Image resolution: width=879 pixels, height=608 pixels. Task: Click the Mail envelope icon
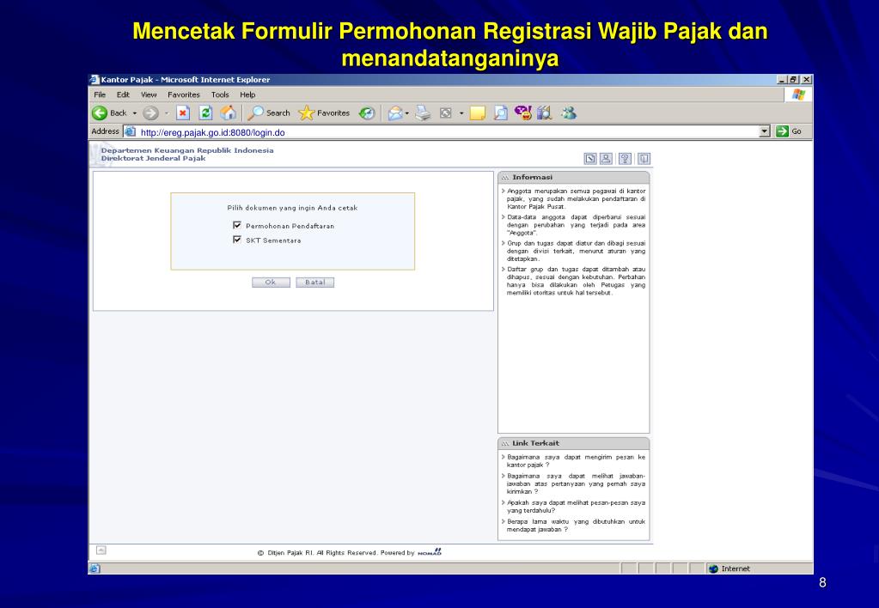(x=395, y=113)
